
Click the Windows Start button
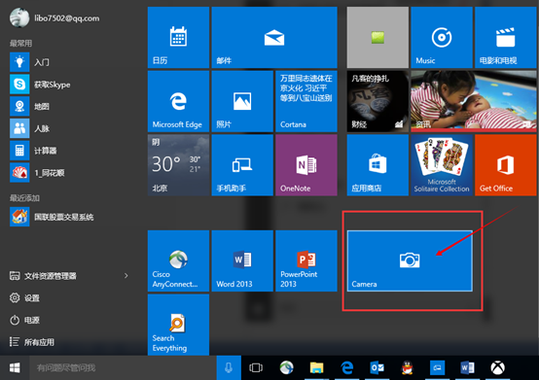15,367
